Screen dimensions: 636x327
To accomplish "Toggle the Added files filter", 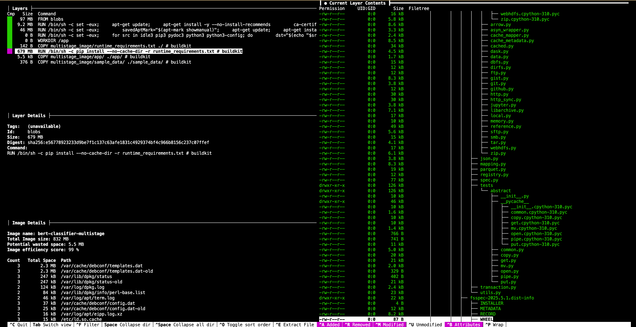I will tap(329, 324).
